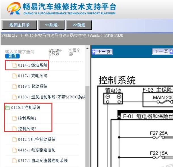The height and width of the screenshot is (167, 173).
Task: Click the Chang Yi platform logo
Action: click(x=14, y=9)
